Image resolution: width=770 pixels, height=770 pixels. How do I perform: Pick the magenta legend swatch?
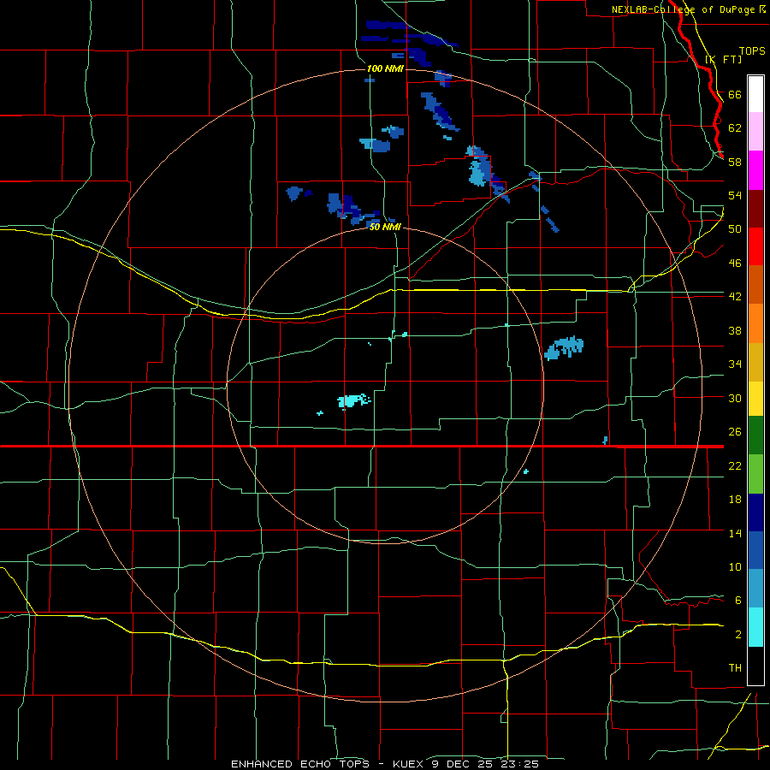tap(755, 170)
